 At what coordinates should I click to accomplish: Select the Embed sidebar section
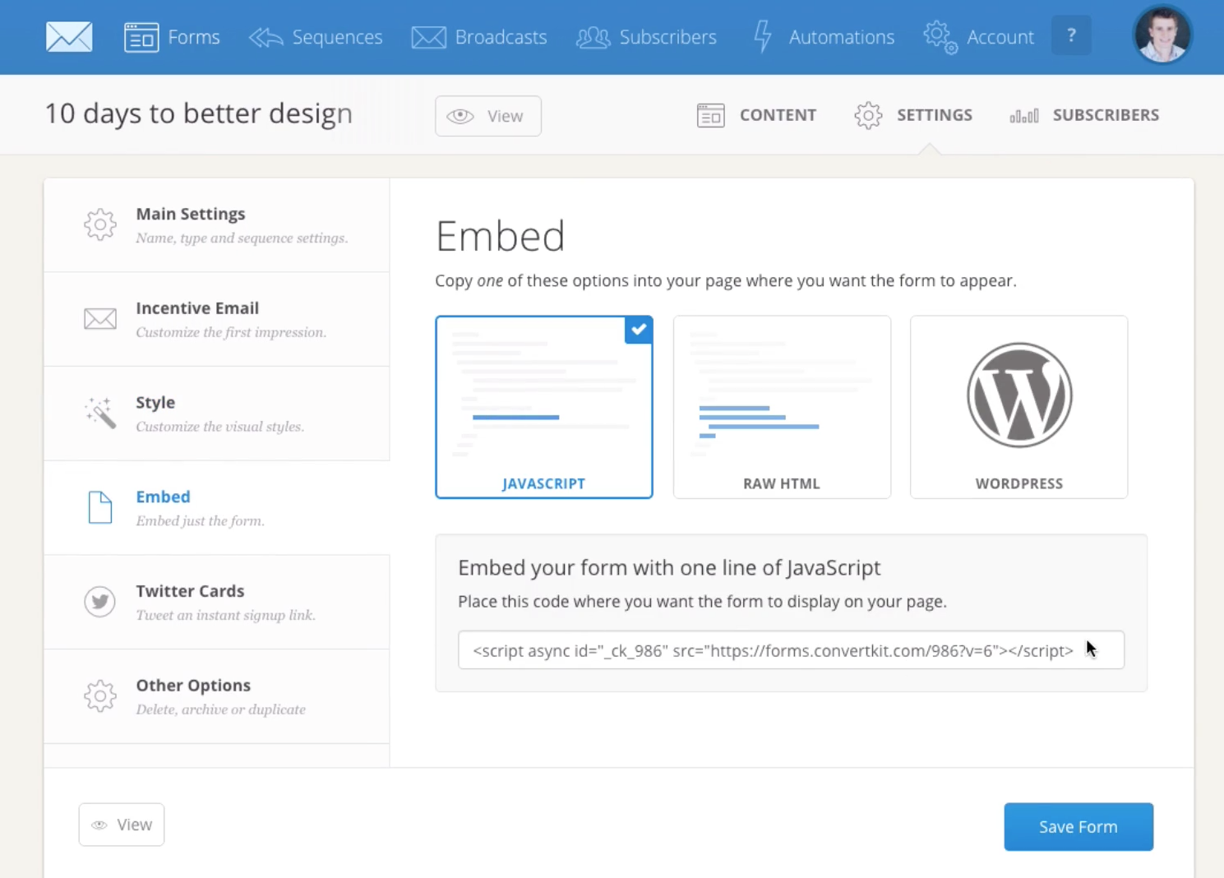217,508
